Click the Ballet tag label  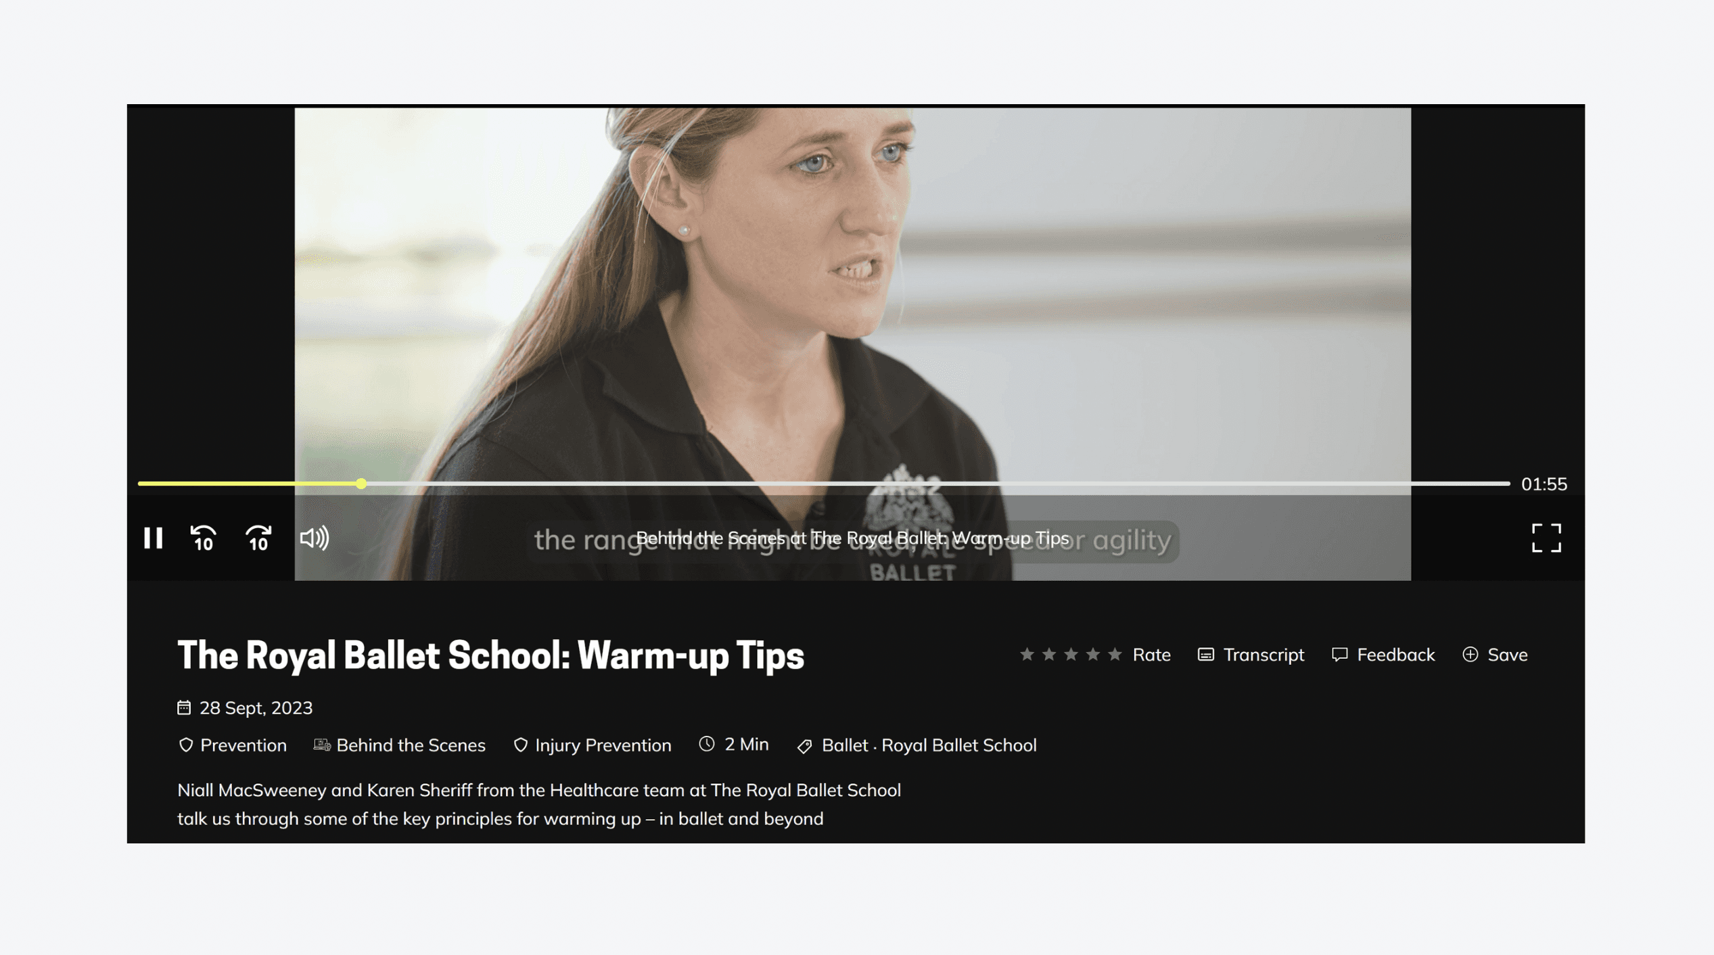pyautogui.click(x=844, y=745)
